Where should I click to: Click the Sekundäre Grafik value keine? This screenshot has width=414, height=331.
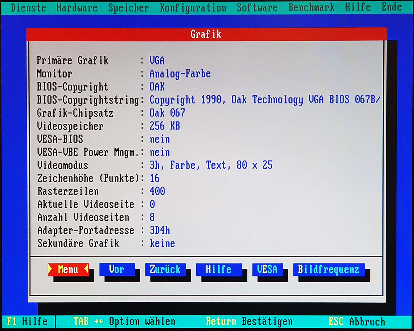point(162,244)
